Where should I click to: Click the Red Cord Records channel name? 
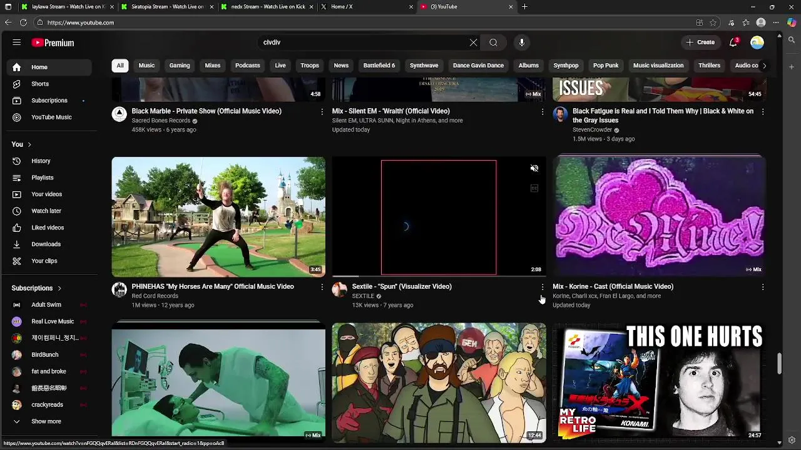coord(155,296)
